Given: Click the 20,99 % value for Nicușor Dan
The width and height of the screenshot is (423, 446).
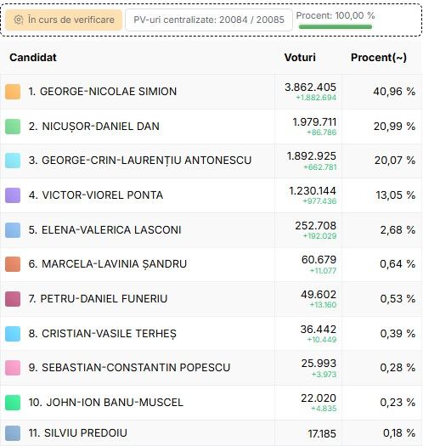Looking at the screenshot, I should tap(394, 127).
